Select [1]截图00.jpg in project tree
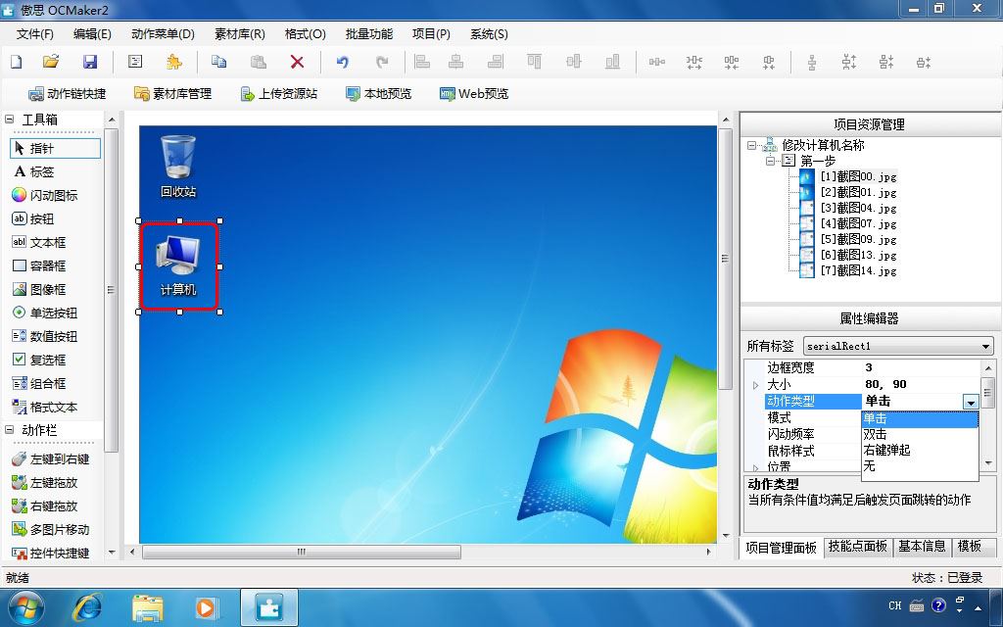 pos(858,176)
